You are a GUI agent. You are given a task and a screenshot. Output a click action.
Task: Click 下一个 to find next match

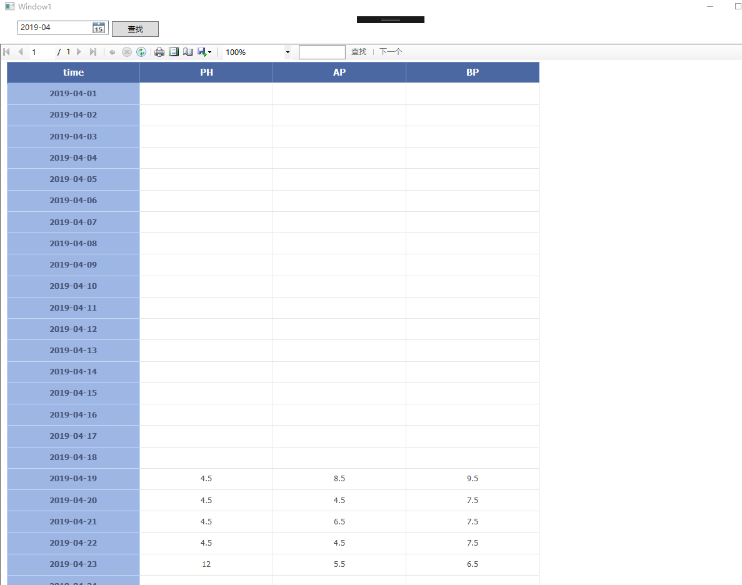390,52
